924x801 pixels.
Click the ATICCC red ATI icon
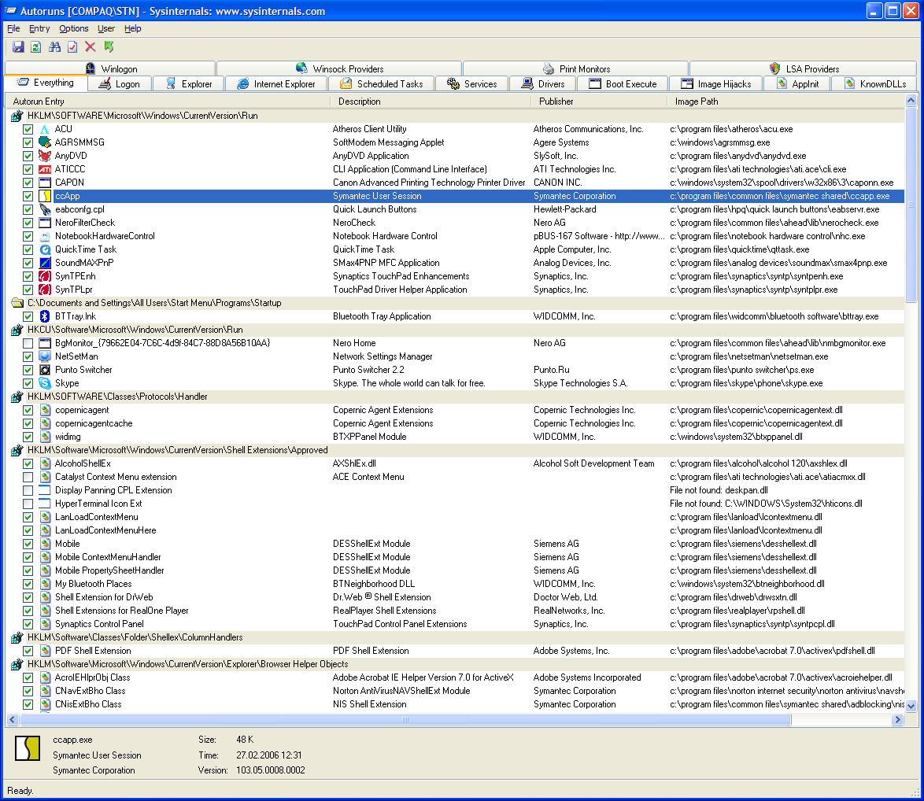[45, 170]
